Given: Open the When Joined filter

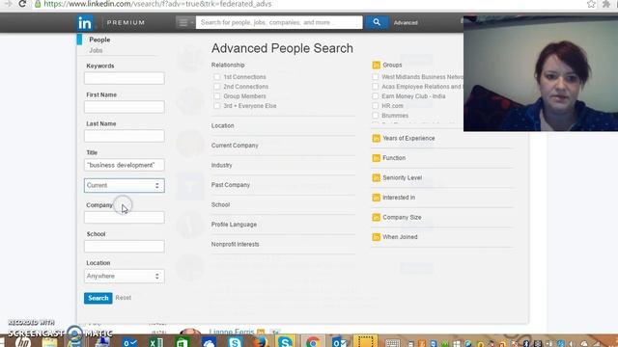Looking at the screenshot, I should click(x=400, y=237).
